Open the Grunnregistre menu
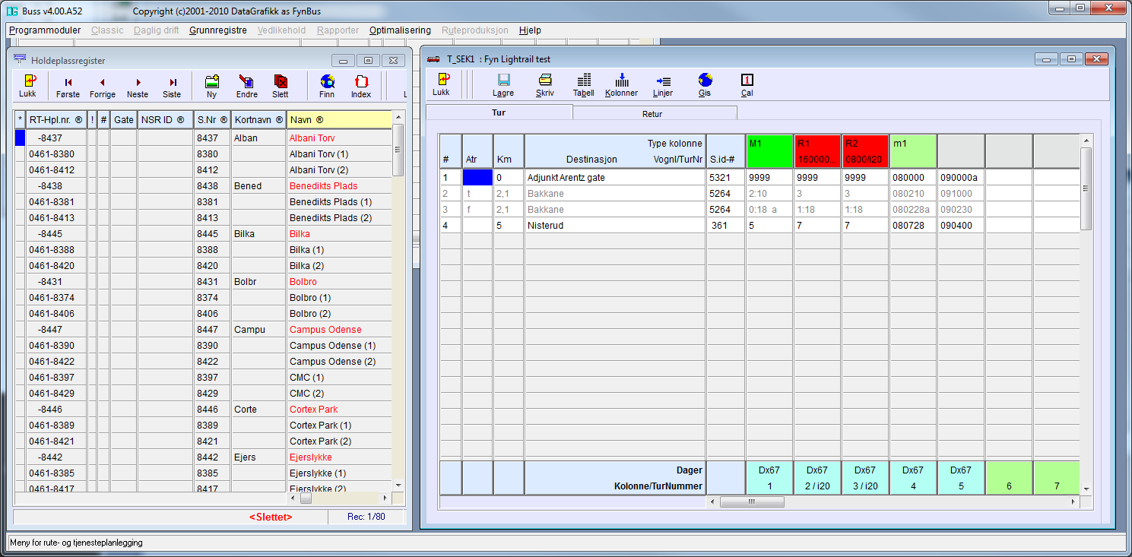The width and height of the screenshot is (1132, 557). (218, 30)
